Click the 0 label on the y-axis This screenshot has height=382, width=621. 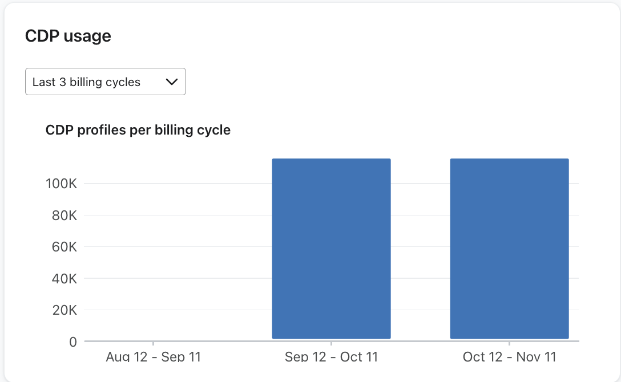[73, 342]
